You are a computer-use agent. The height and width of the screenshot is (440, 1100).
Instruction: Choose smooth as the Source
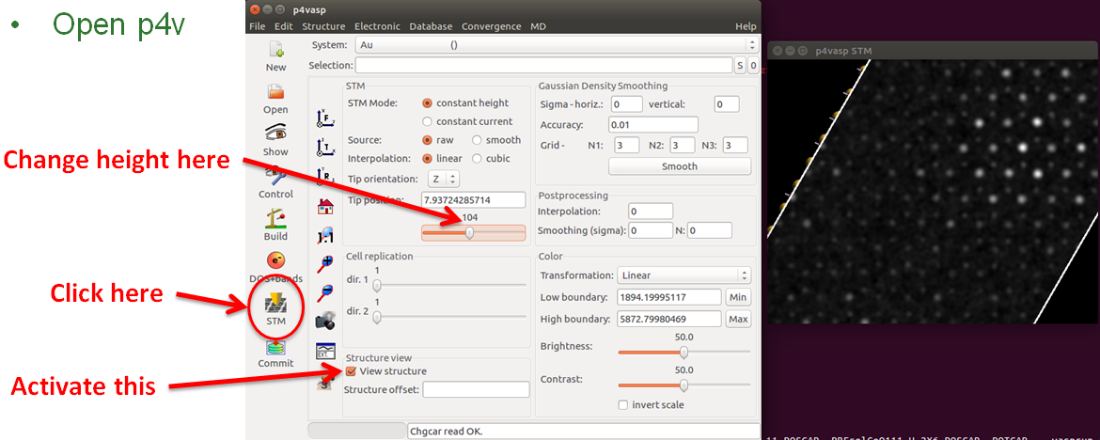tap(477, 140)
